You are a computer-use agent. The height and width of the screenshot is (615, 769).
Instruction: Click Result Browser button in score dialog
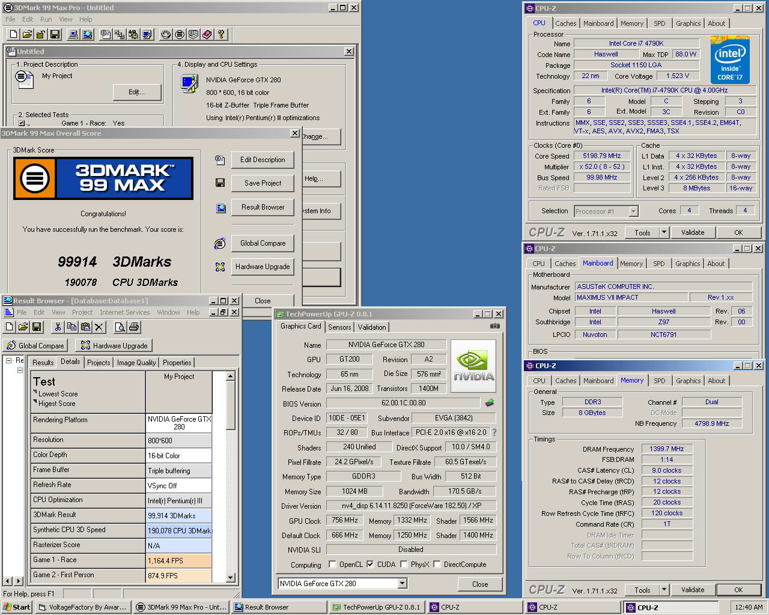263,207
